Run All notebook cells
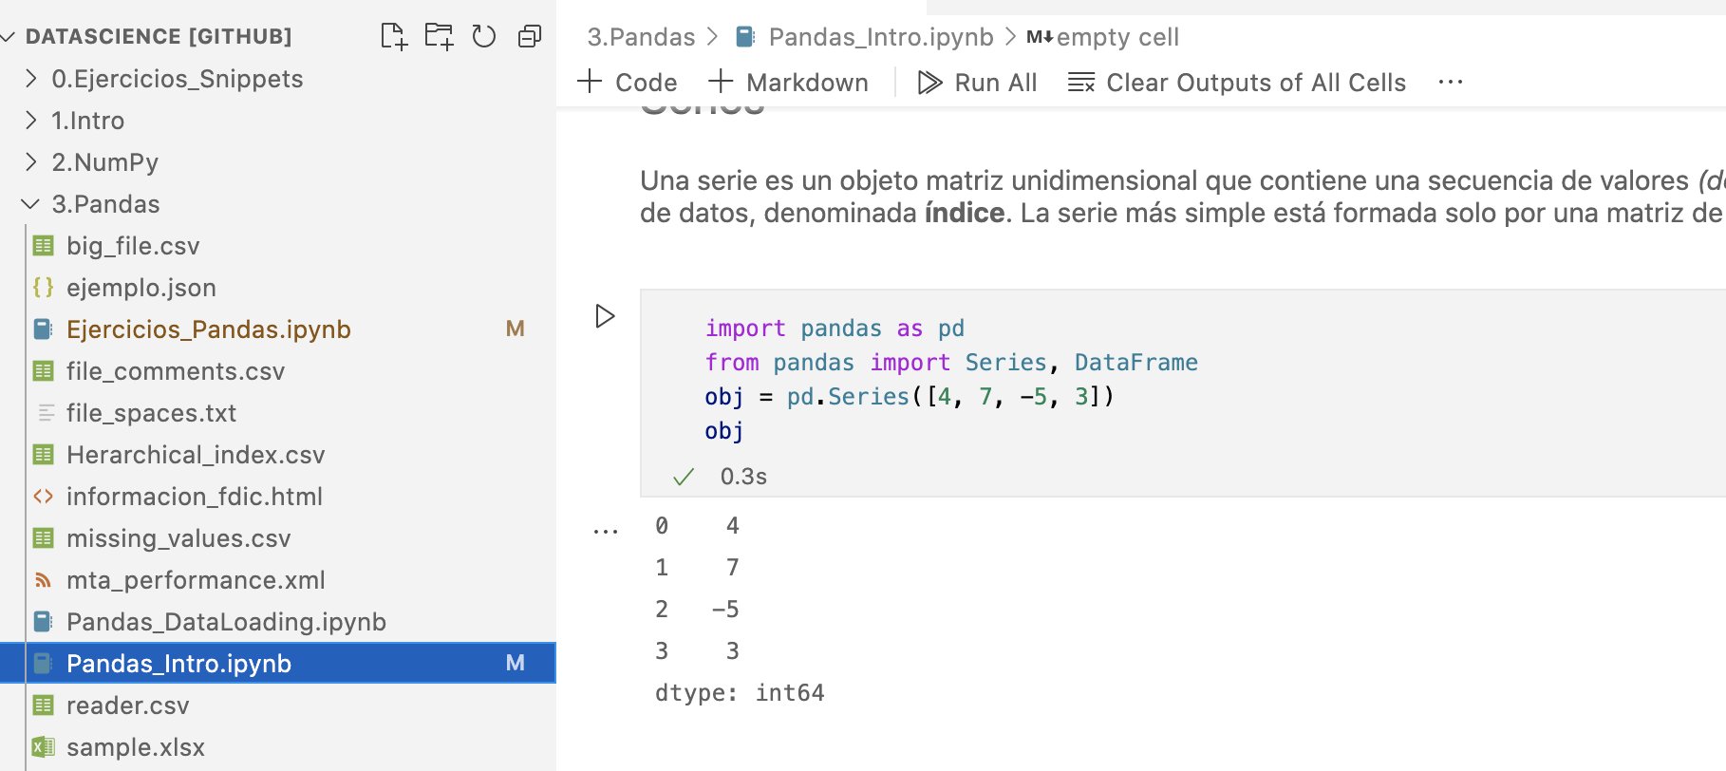 tap(977, 83)
